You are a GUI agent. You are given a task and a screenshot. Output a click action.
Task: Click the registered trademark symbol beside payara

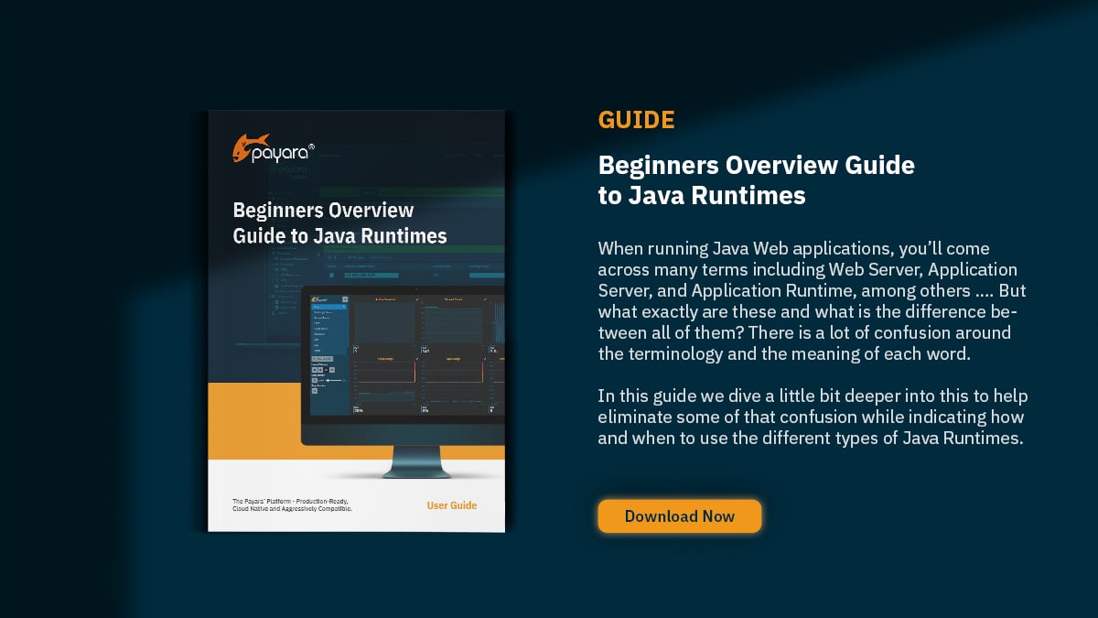point(311,146)
